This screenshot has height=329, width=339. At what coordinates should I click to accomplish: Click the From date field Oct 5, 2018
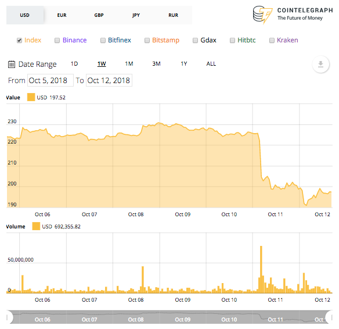point(51,80)
